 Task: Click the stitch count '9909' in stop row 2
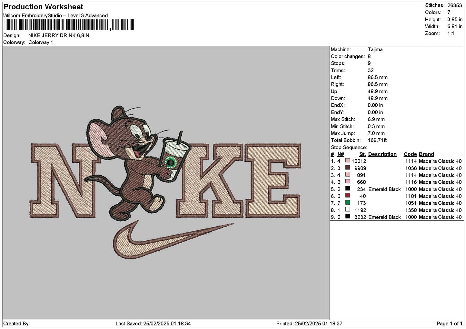(x=360, y=168)
